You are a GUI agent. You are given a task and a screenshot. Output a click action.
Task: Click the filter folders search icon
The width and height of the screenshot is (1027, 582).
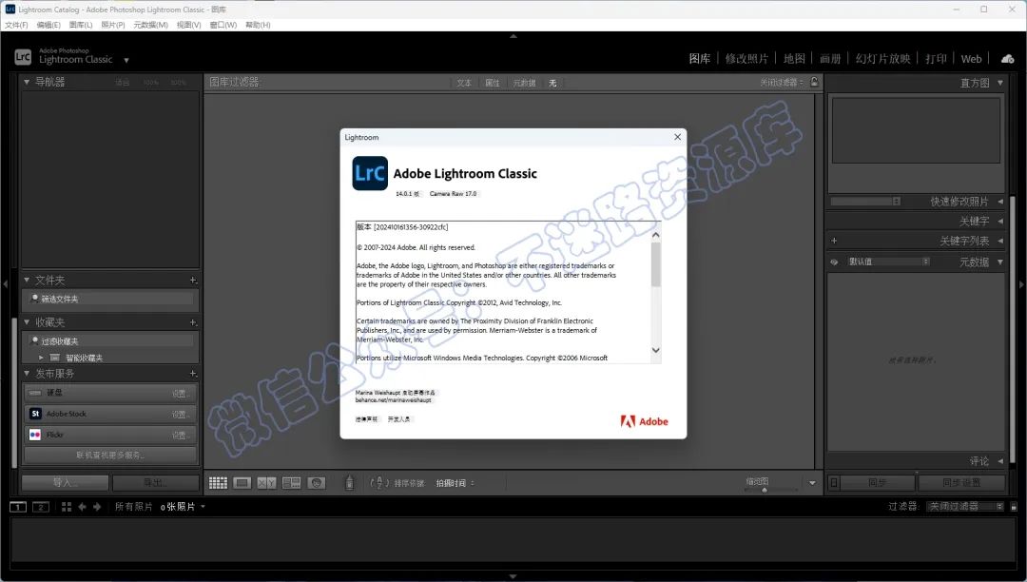point(35,299)
